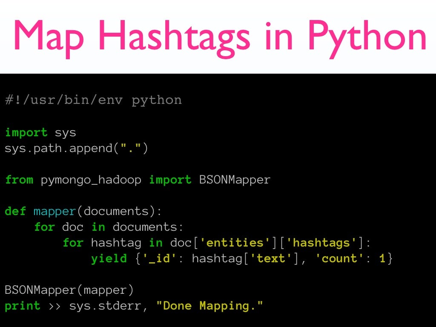This screenshot has height=327, width=436.
Task: Click the line starting 'for hashtag in doc'
Action: 217,243
